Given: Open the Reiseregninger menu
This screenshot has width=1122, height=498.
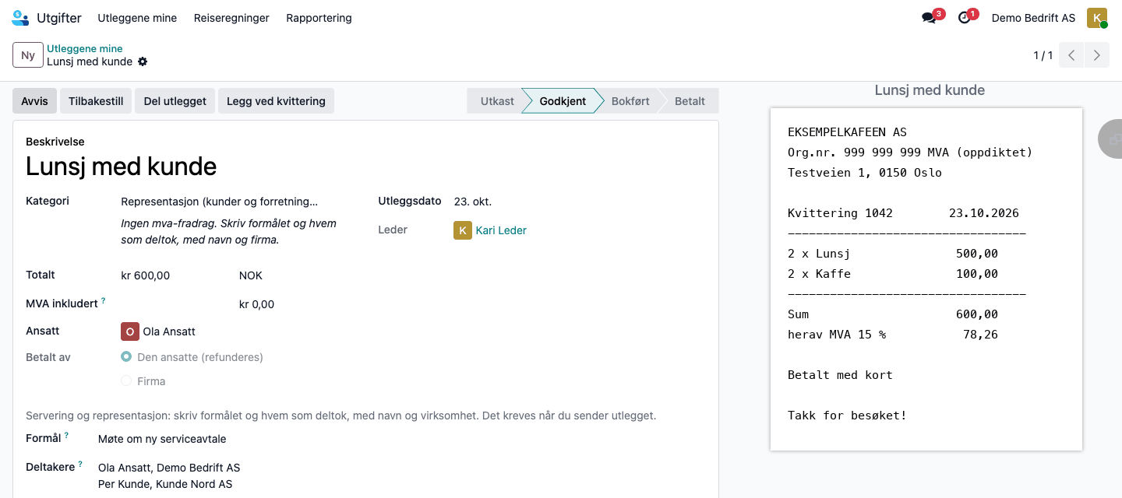Looking at the screenshot, I should pyautogui.click(x=231, y=18).
